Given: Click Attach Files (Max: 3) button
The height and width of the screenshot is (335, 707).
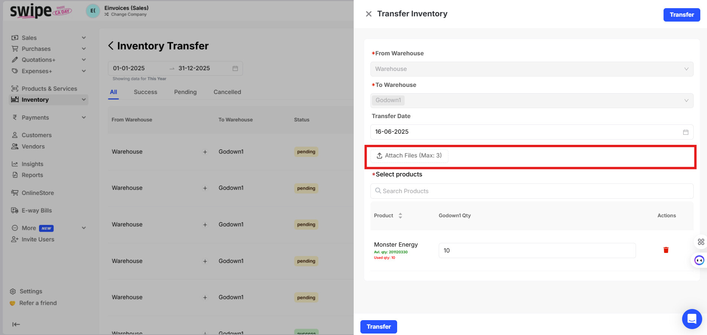Looking at the screenshot, I should click(x=409, y=156).
